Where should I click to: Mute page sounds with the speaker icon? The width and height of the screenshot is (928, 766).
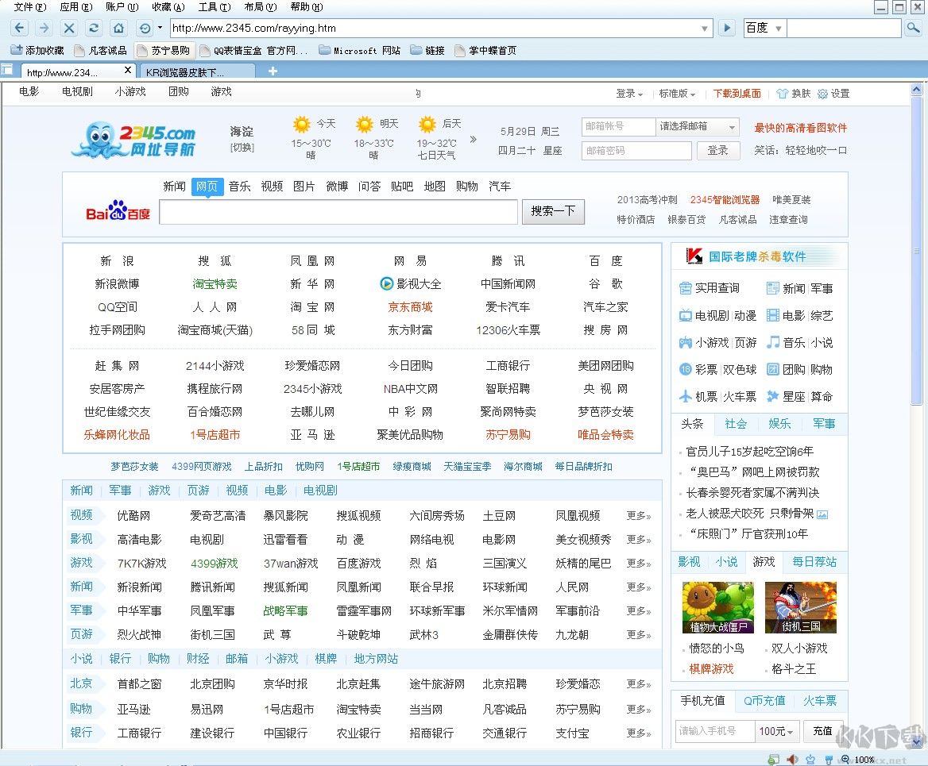[791, 760]
